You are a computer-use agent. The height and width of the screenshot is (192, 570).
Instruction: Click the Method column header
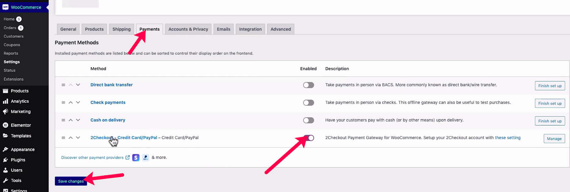tap(98, 69)
